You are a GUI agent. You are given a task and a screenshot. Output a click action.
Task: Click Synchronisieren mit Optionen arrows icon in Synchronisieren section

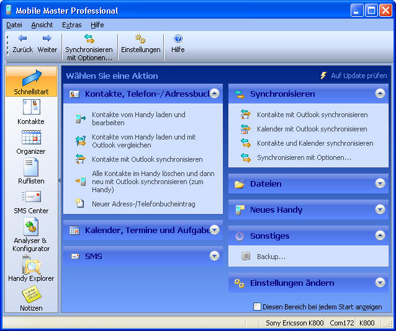pos(245,157)
